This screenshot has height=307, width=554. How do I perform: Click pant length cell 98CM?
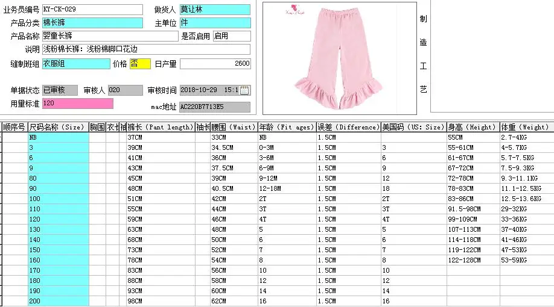tap(161, 301)
